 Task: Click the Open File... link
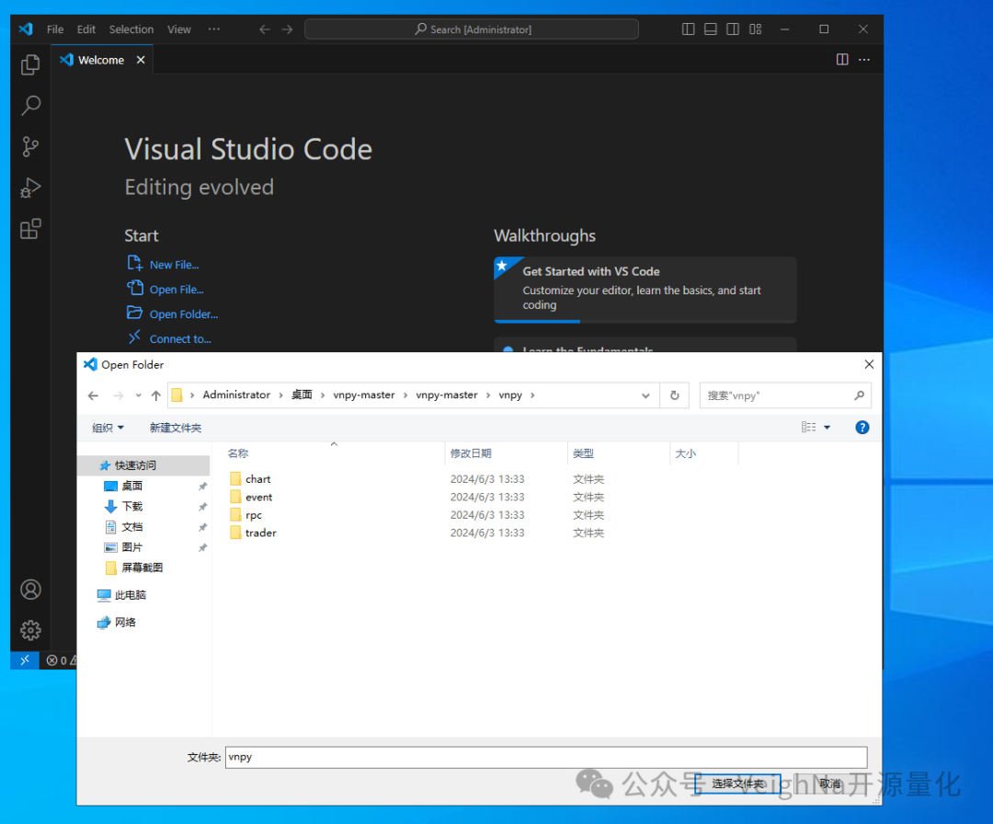(177, 290)
